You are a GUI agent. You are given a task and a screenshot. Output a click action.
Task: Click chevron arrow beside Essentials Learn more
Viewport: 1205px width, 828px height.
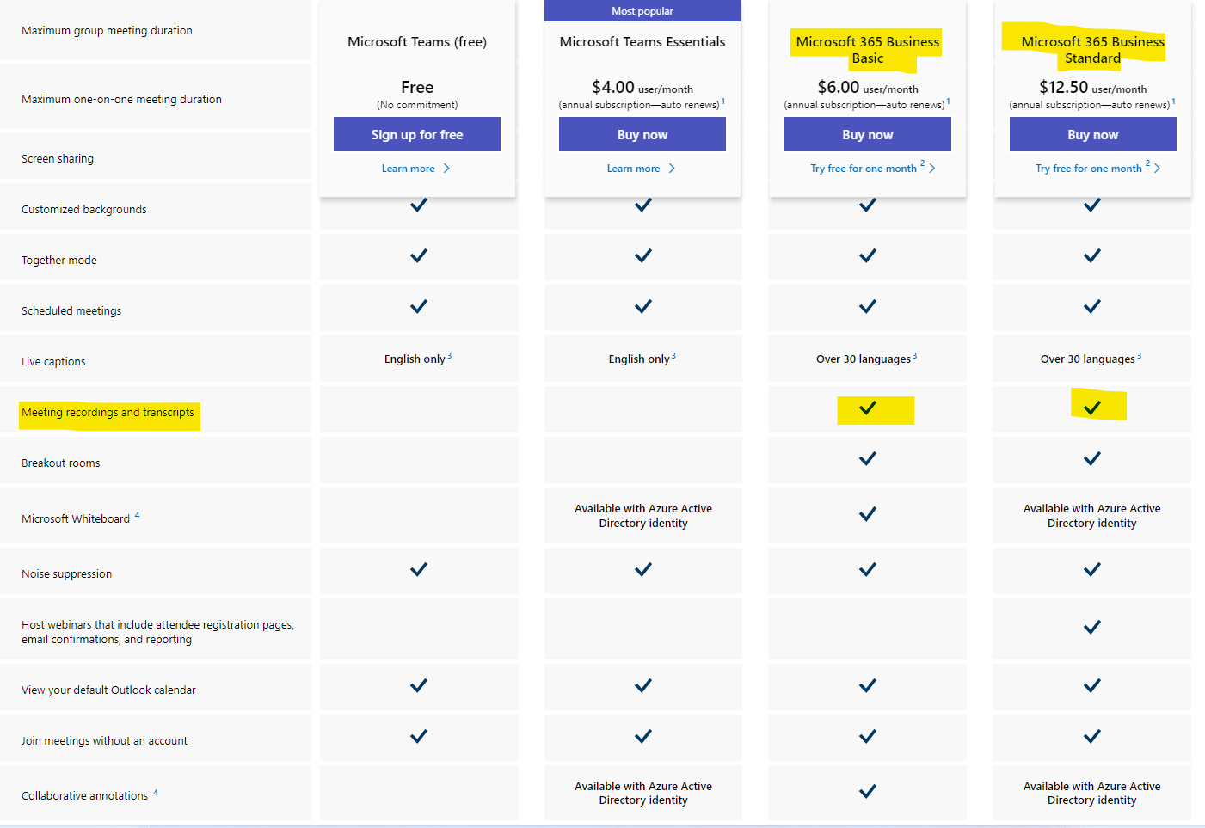tap(672, 169)
